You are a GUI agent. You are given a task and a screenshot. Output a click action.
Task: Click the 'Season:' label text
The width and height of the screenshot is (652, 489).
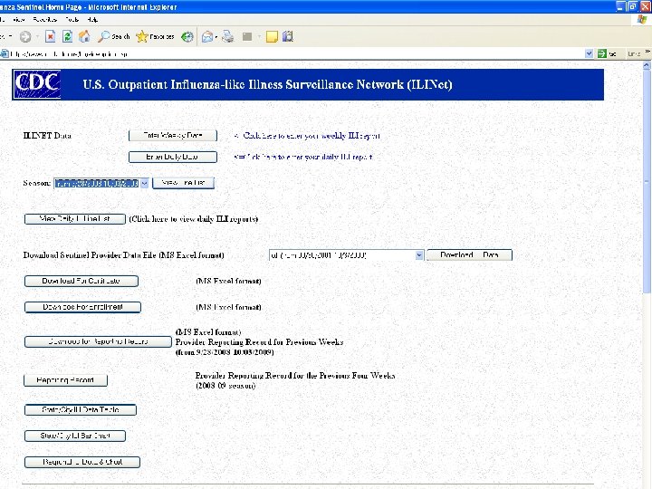37,183
